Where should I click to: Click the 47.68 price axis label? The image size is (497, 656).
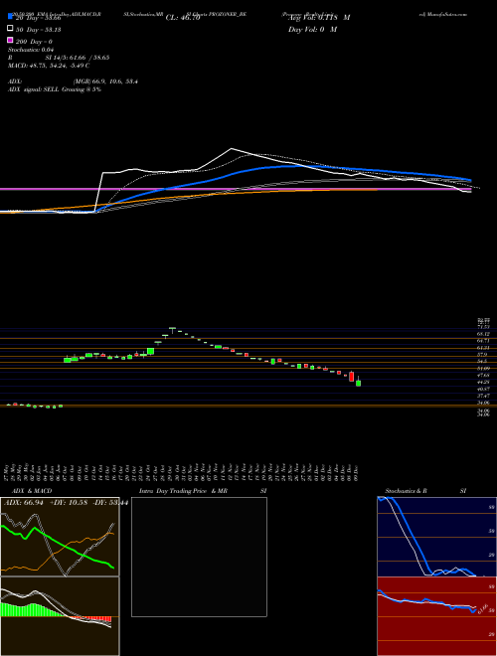(484, 376)
